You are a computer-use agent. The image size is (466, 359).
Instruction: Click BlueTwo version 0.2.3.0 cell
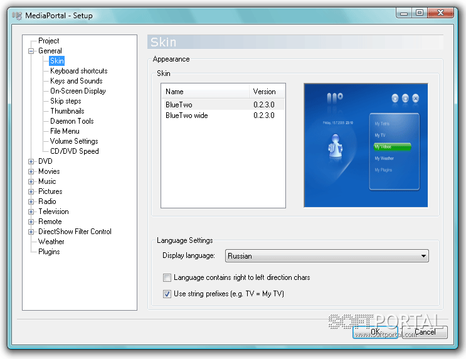[x=264, y=105]
